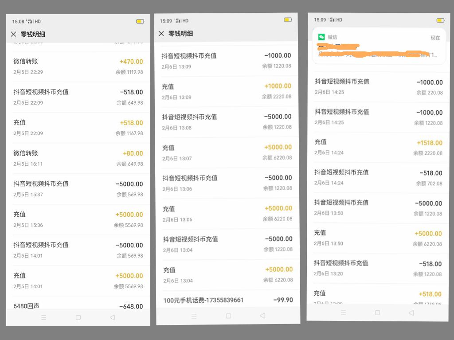Open 抖音短视频抖币充值 -518.00 entry at 2月6日 14:24
Screen dimensions: 454x340
tap(378, 177)
